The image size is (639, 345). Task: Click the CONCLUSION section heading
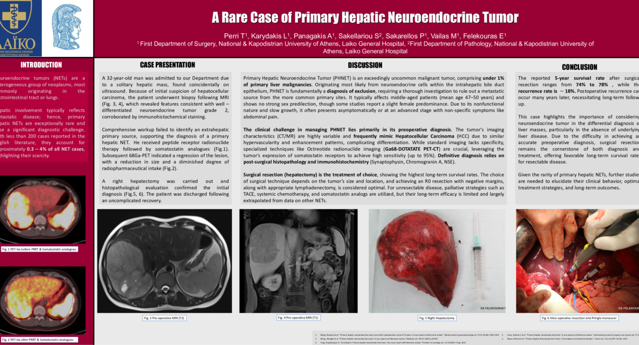pyautogui.click(x=579, y=67)
